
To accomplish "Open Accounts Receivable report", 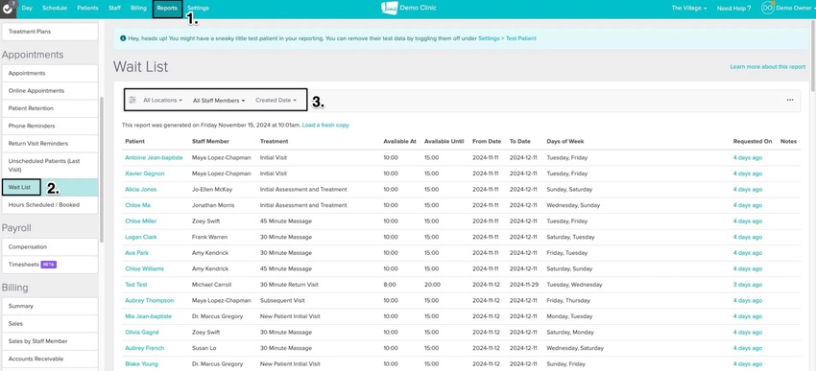I will click(49, 359).
